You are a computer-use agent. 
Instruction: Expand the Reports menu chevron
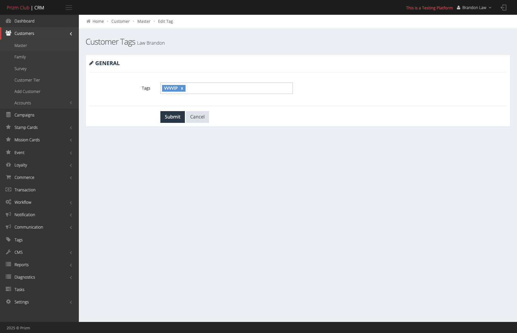point(71,265)
